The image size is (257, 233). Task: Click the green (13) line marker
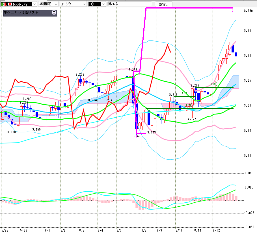[x=214, y=84]
